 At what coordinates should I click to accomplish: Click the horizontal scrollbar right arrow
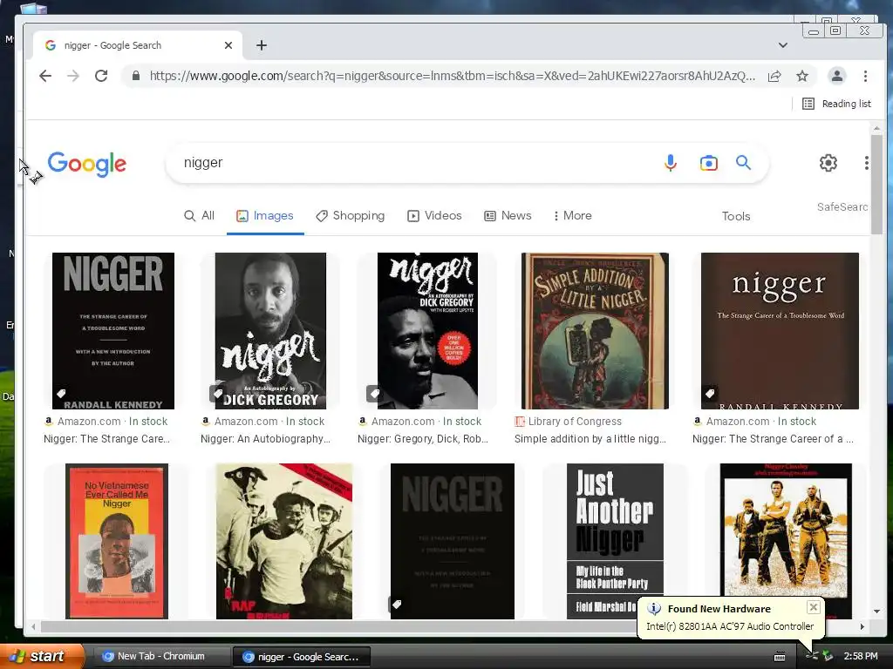click(862, 626)
